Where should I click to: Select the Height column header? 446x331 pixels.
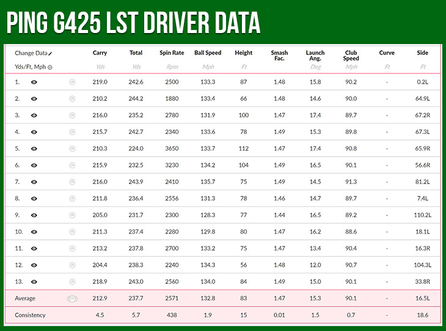[x=244, y=53]
